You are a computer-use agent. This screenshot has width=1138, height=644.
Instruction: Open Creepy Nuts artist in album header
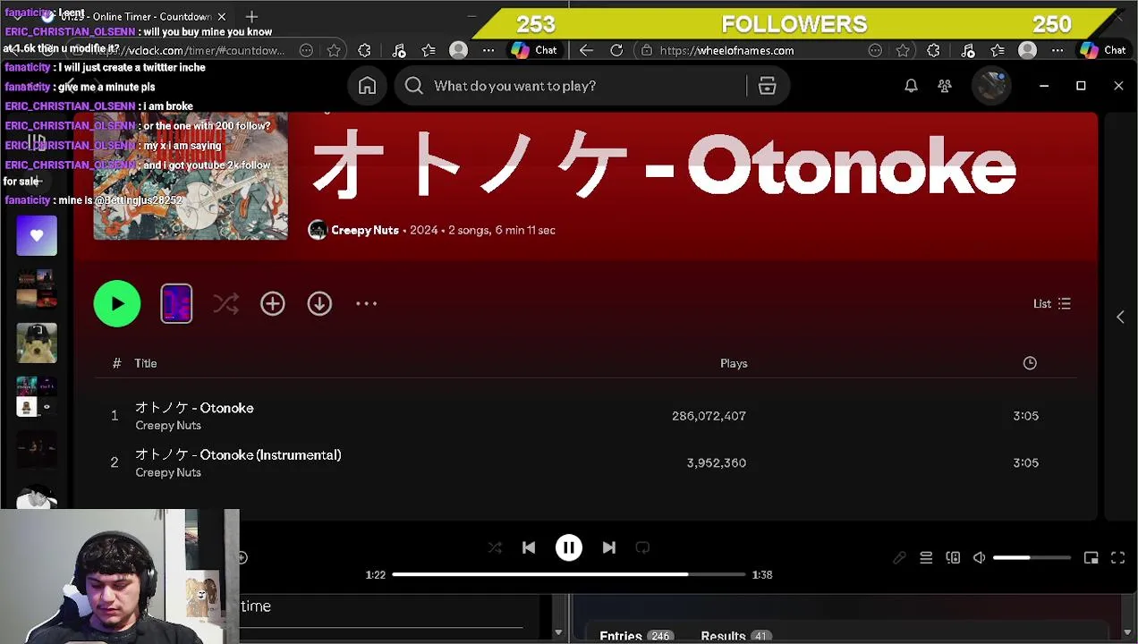point(365,230)
